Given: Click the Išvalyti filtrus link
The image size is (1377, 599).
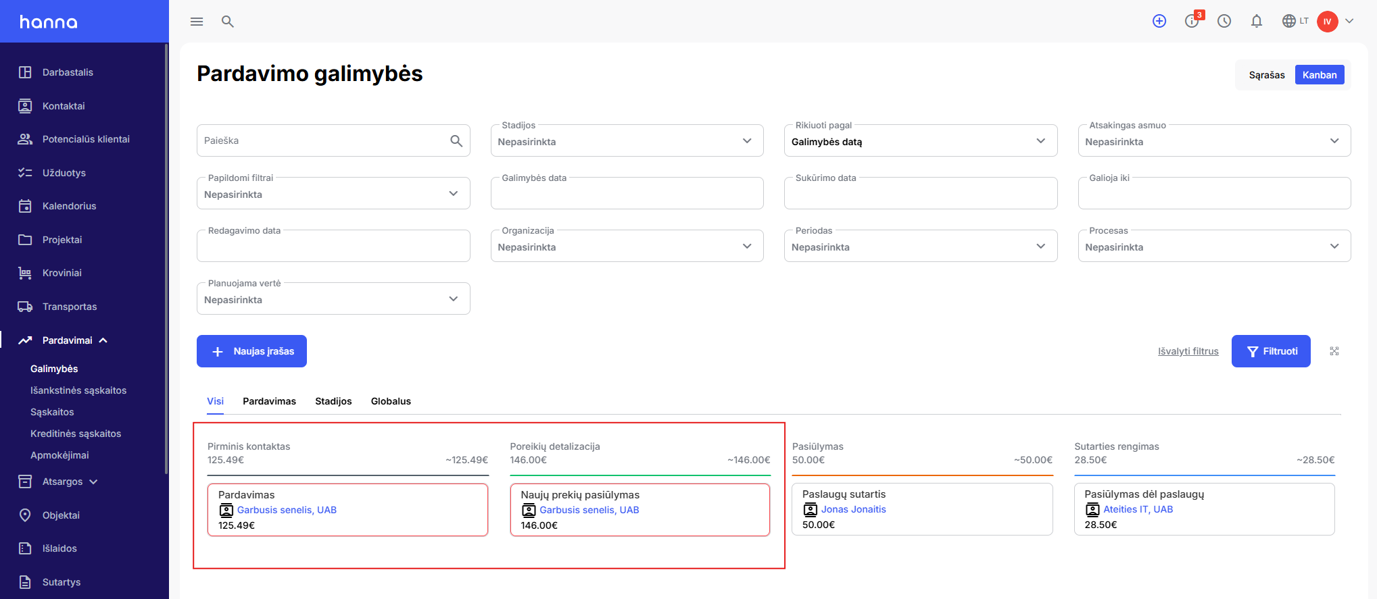Looking at the screenshot, I should coord(1188,351).
